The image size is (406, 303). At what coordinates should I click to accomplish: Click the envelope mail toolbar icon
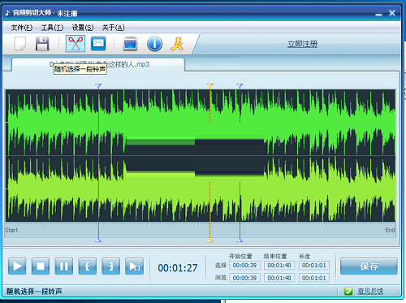pyautogui.click(x=98, y=44)
